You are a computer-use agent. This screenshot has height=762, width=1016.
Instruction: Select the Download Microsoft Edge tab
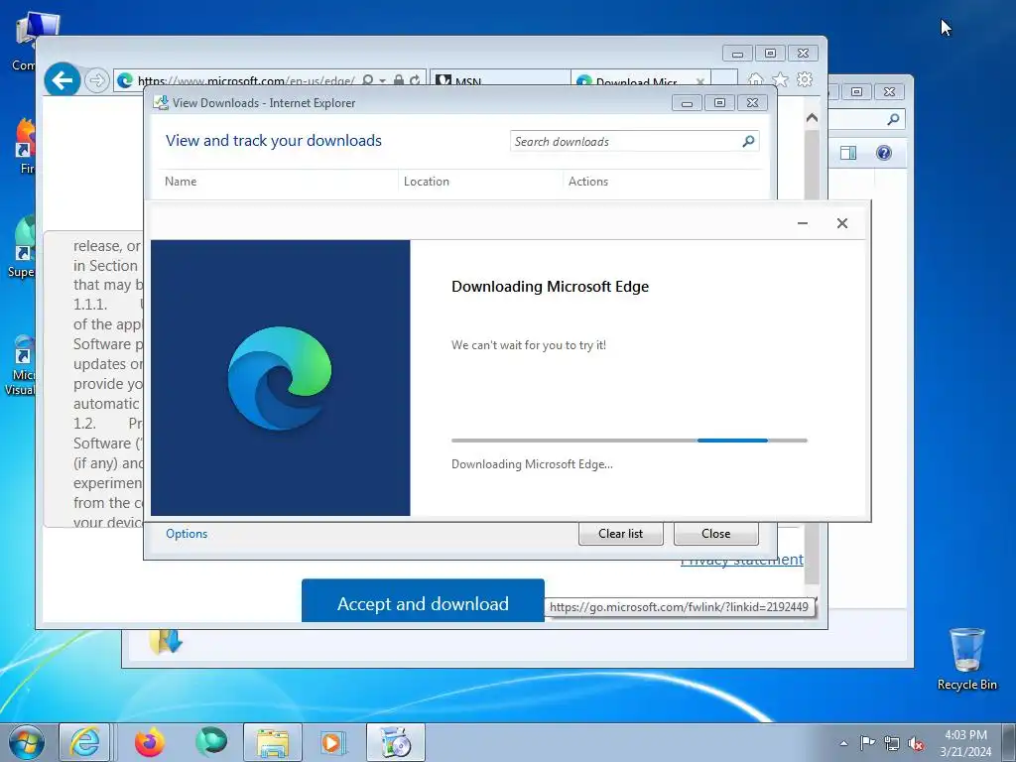[x=635, y=79]
